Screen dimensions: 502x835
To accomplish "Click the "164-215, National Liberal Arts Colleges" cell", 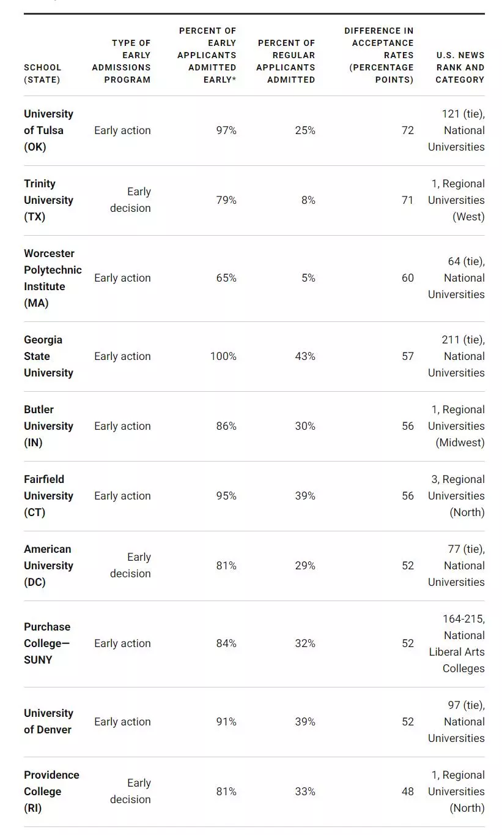I will (457, 643).
